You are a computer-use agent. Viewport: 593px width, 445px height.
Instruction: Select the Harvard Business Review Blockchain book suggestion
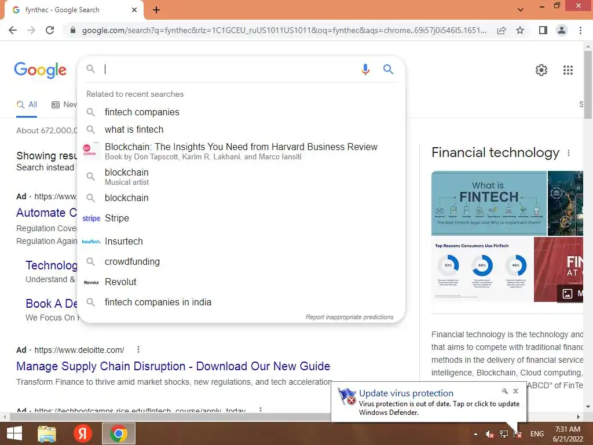(x=241, y=151)
